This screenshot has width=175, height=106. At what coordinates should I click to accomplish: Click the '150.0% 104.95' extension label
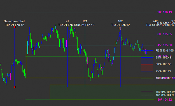click(165, 92)
